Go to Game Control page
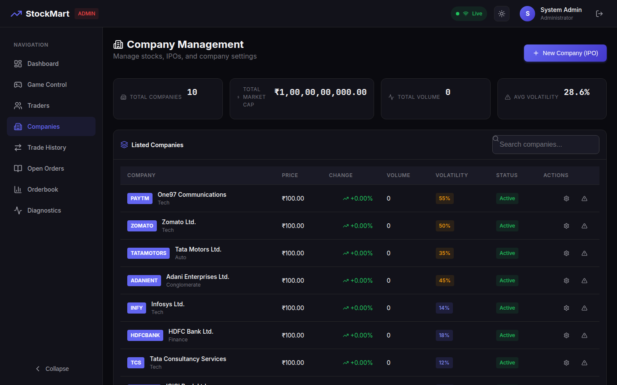This screenshot has height=385, width=617. [x=51, y=85]
